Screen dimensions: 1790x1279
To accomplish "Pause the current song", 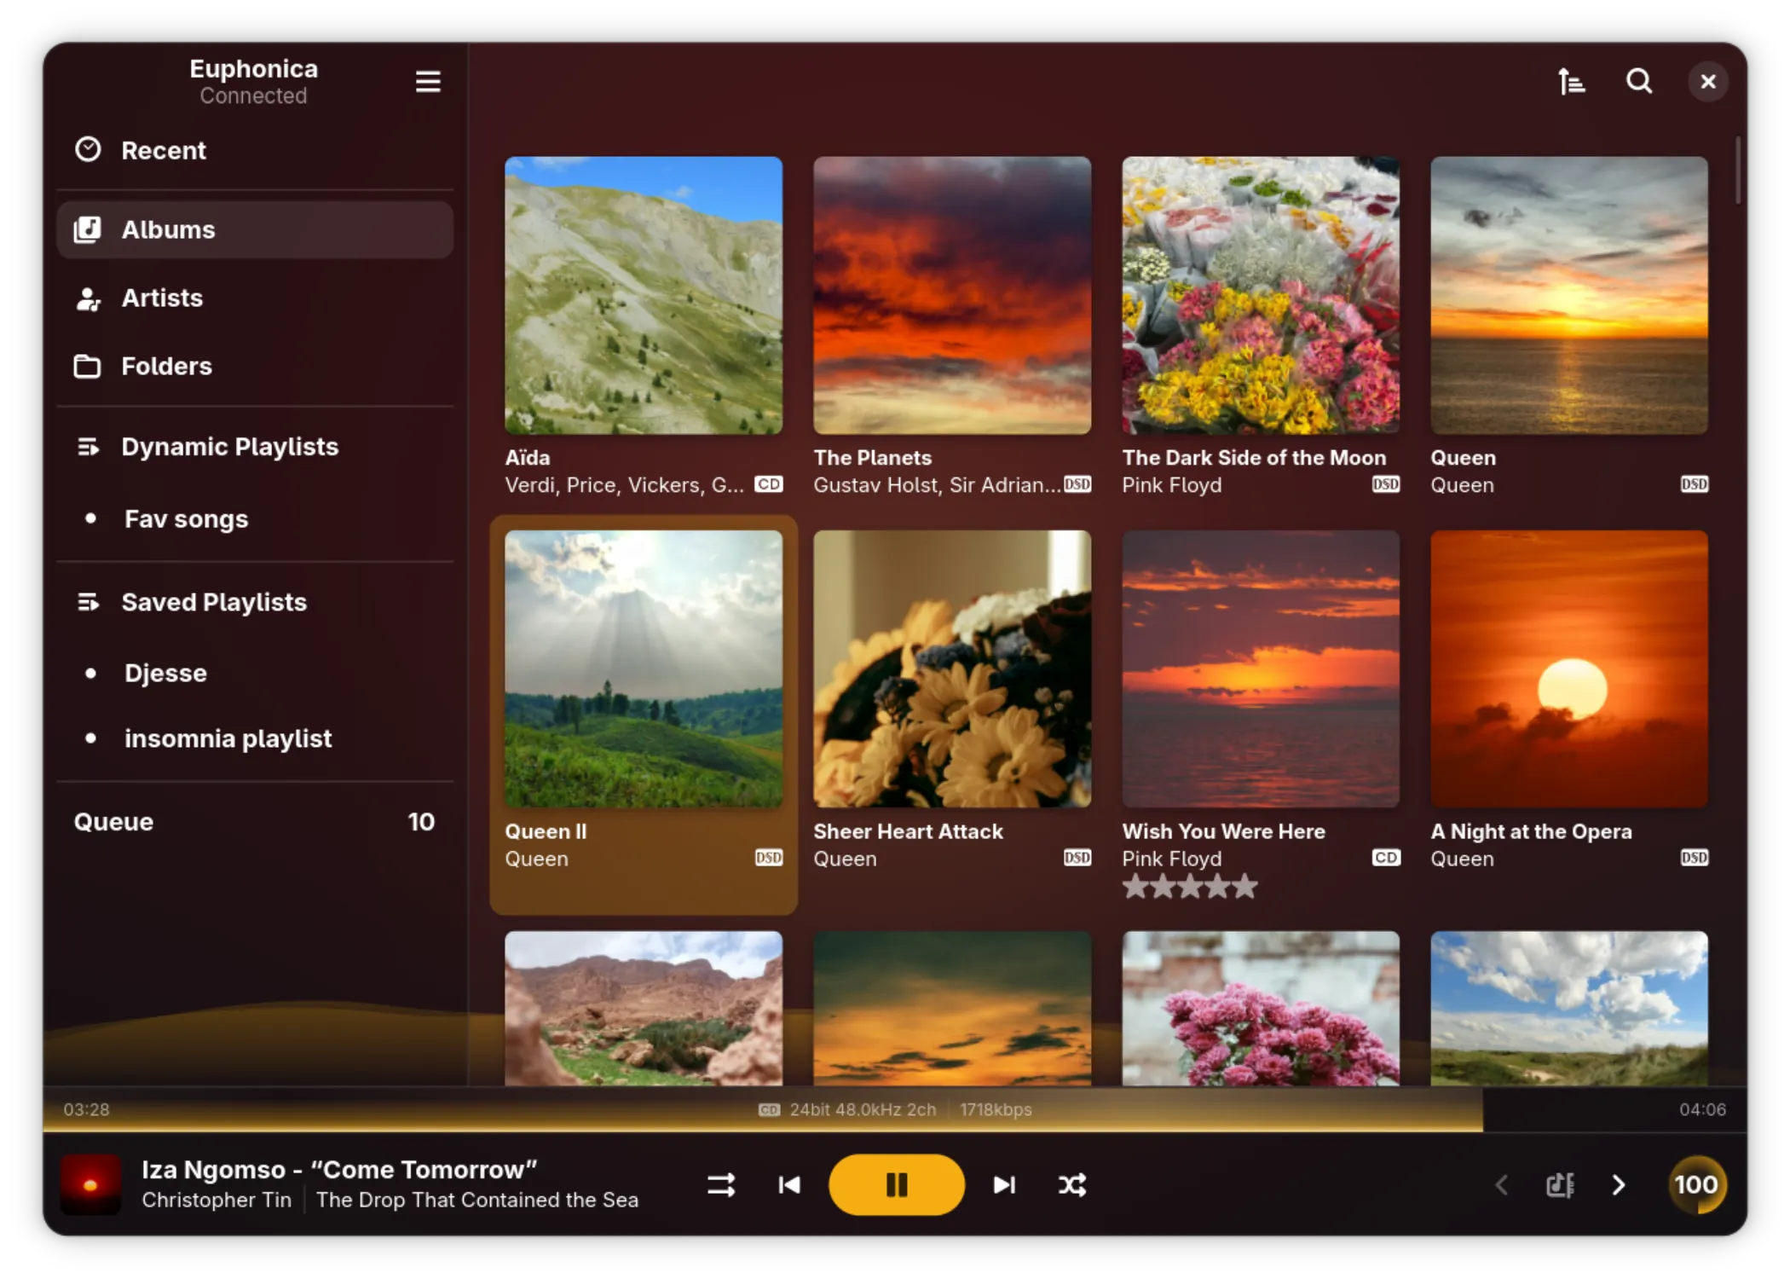I will point(897,1185).
